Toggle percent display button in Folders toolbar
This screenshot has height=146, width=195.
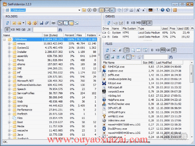pos(60,23)
